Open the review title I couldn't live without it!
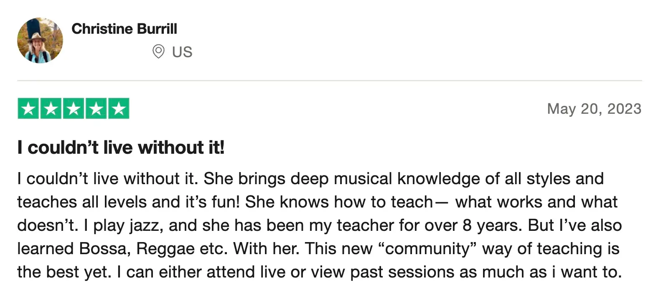661x285 pixels. coord(121,147)
